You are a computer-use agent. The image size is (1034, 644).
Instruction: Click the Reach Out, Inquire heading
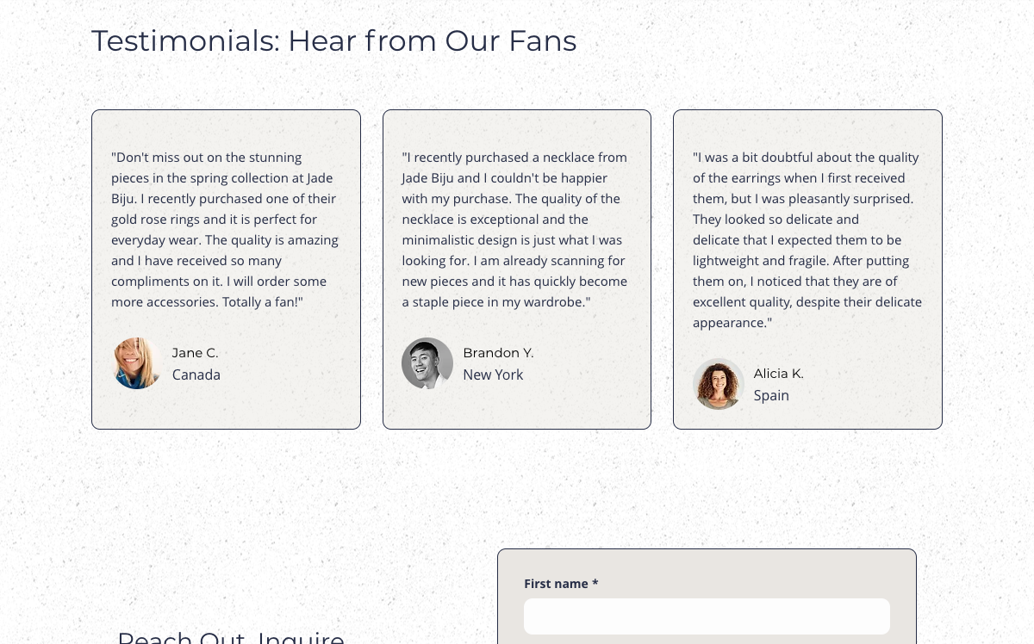click(x=231, y=637)
